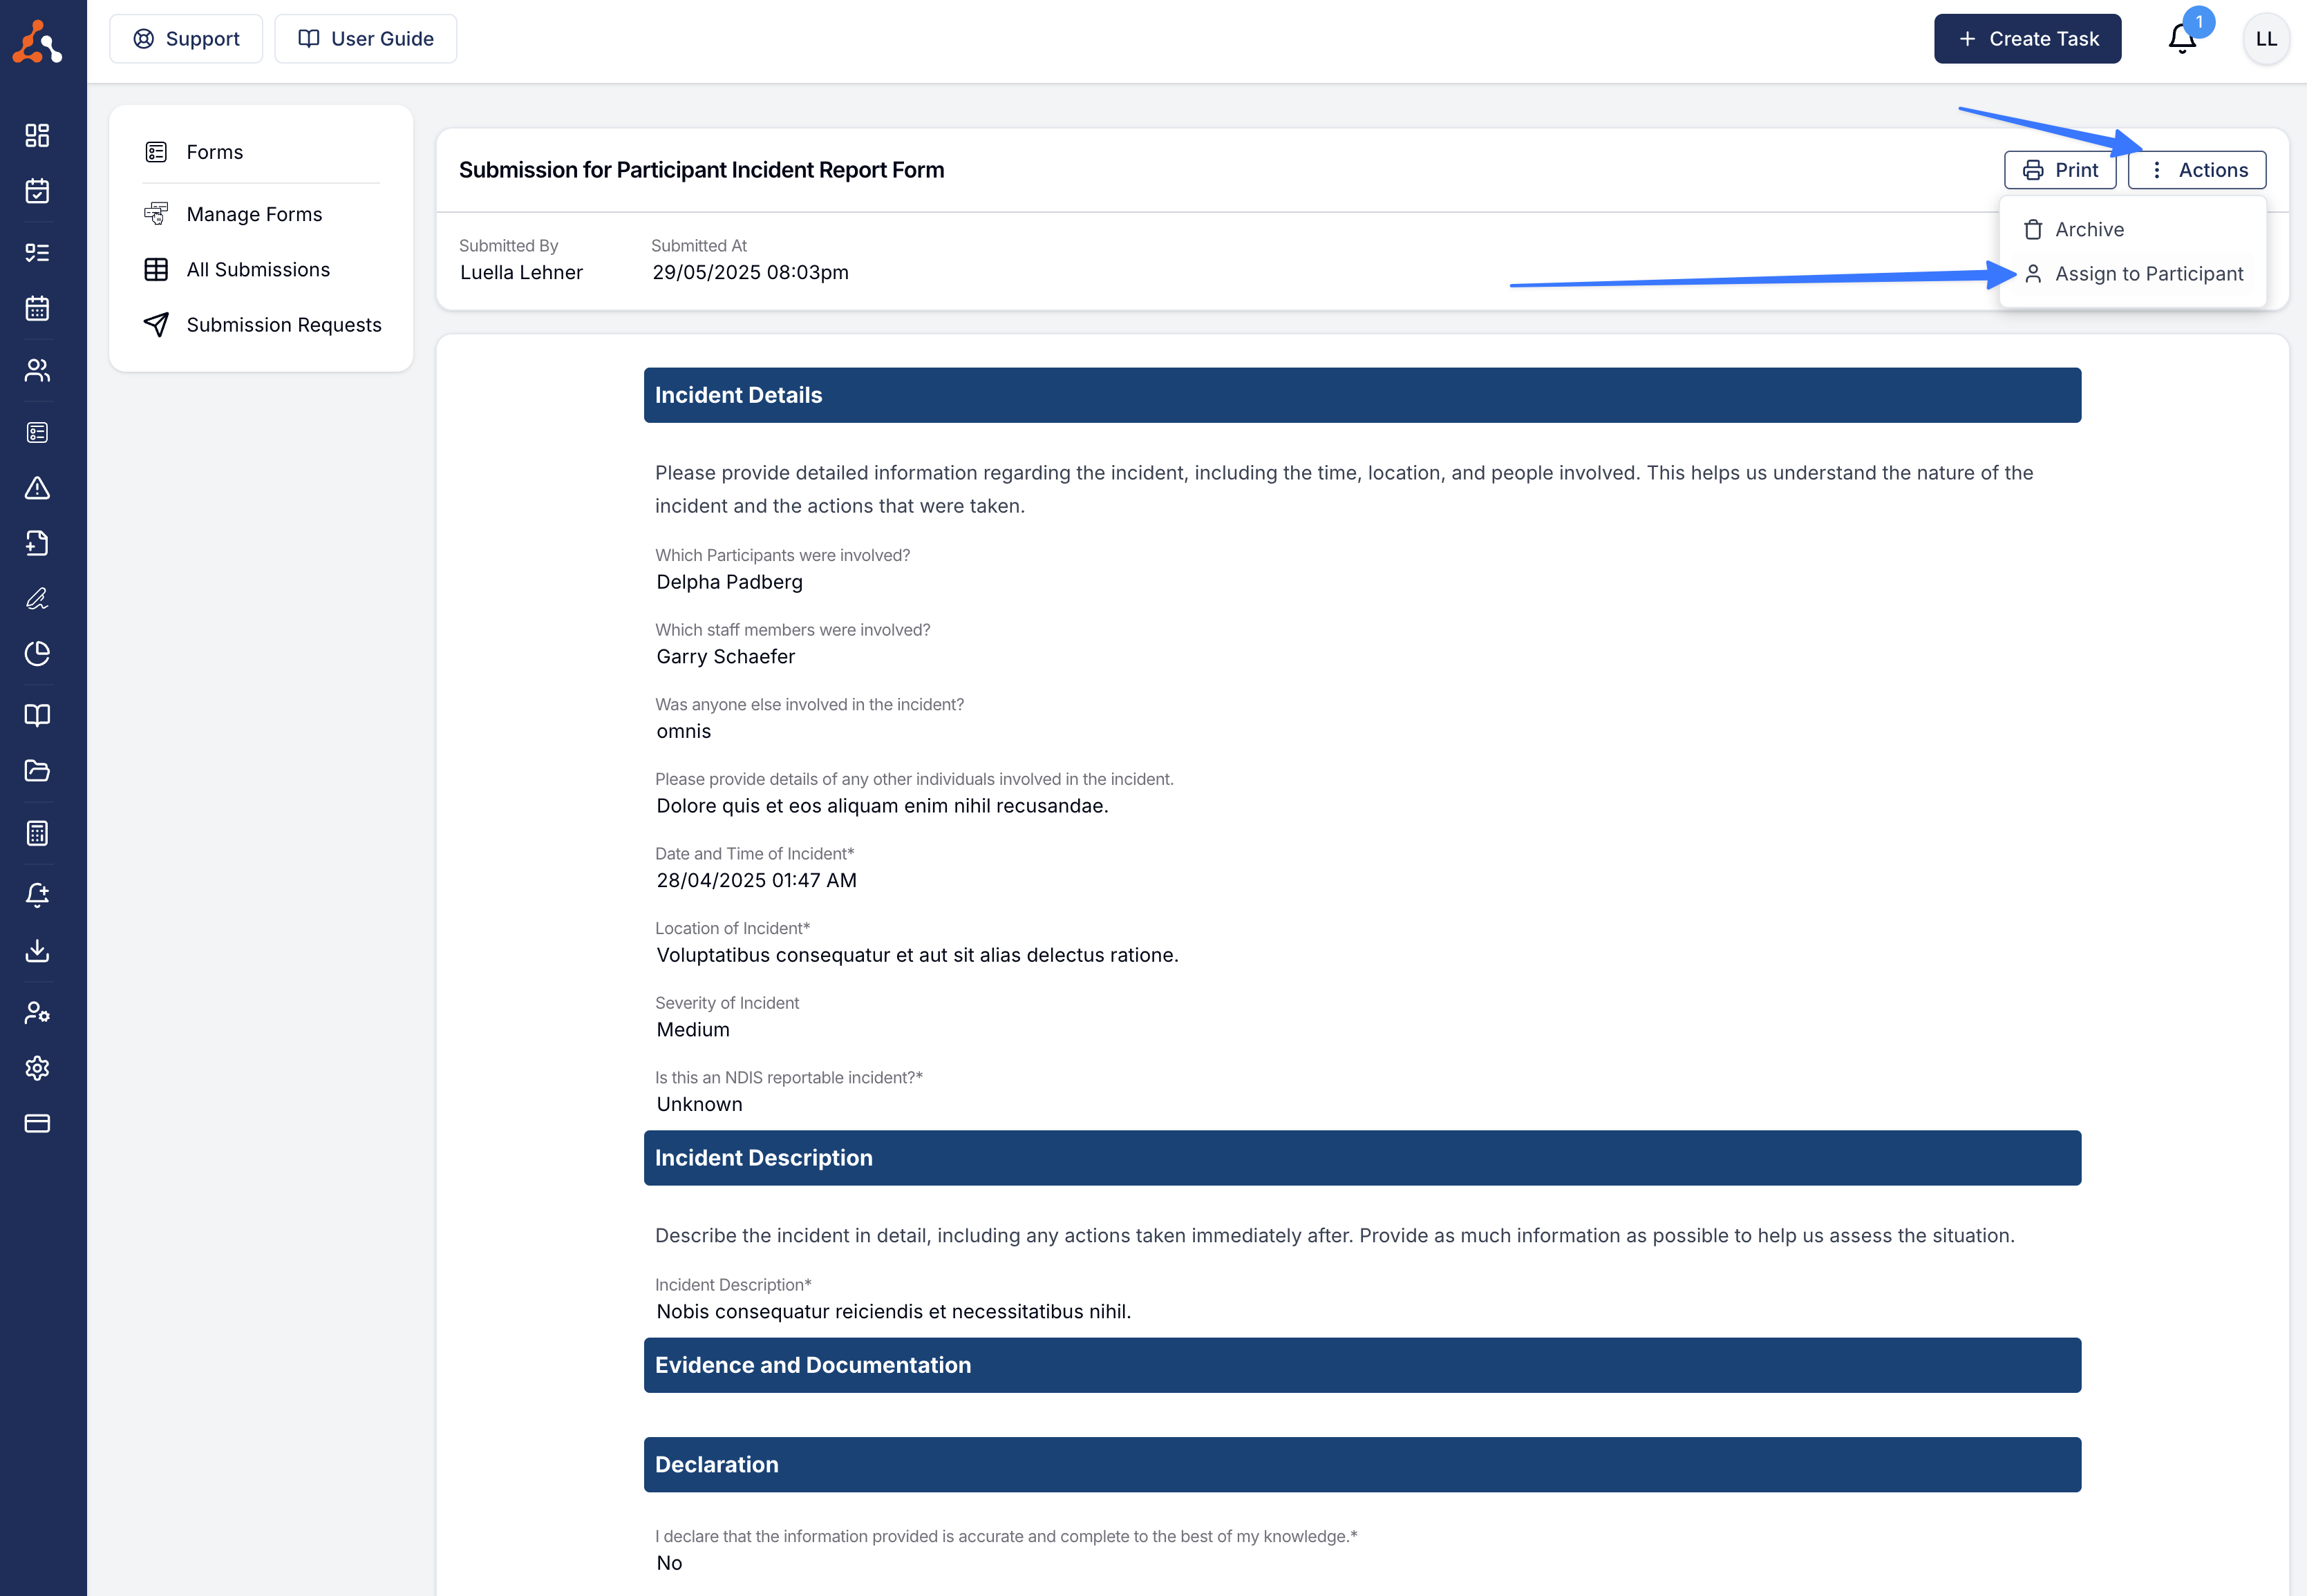Open the calculator icon in sidebar
Viewport: 2307px width, 1596px height.
37,832
